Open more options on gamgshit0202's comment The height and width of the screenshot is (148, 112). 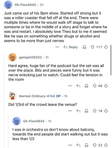click(70, 86)
